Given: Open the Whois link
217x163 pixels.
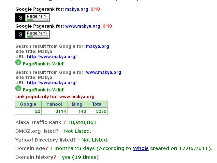Looking at the screenshot, I should [141, 148].
